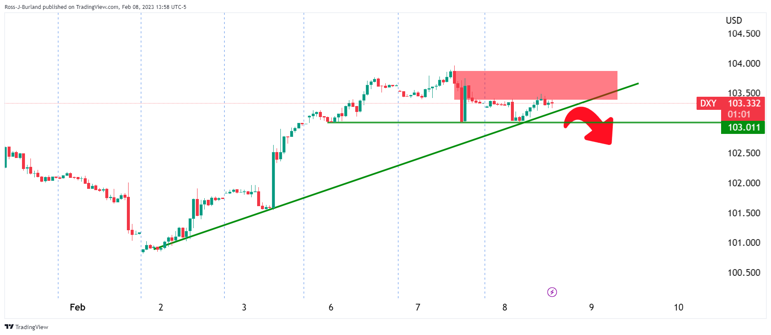Click the Ross-J-Burland published on TradingView text

[x=95, y=7]
